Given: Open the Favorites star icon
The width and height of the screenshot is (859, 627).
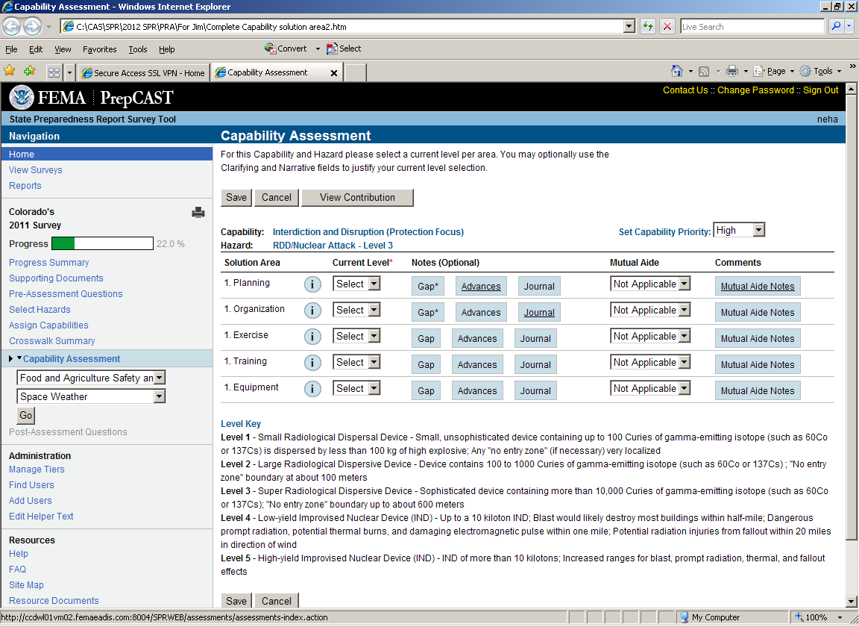Looking at the screenshot, I should (10, 72).
